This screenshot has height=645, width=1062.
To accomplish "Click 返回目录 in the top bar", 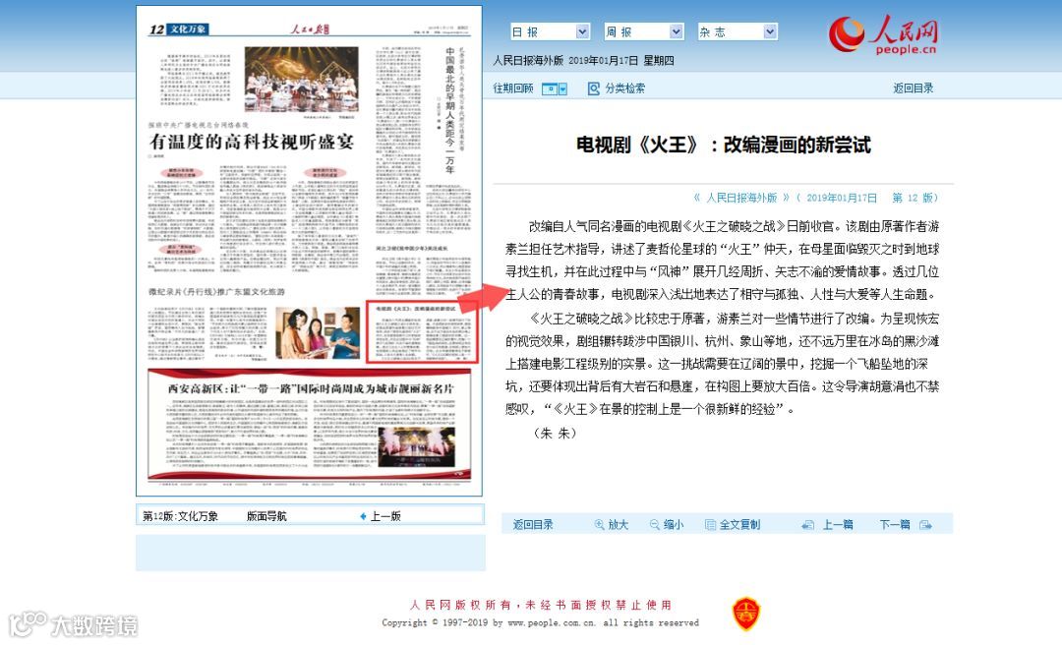I will click(x=913, y=88).
